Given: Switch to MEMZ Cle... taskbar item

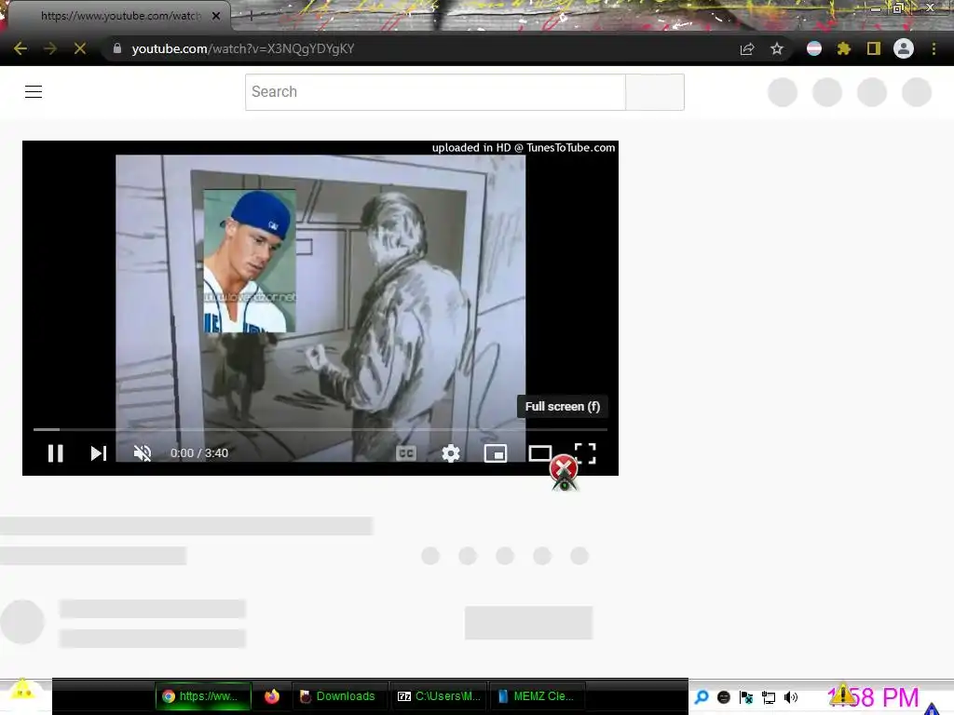Looking at the screenshot, I should point(537,696).
